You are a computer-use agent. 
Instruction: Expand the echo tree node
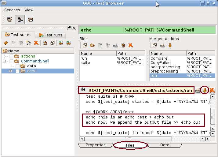pos(11,71)
